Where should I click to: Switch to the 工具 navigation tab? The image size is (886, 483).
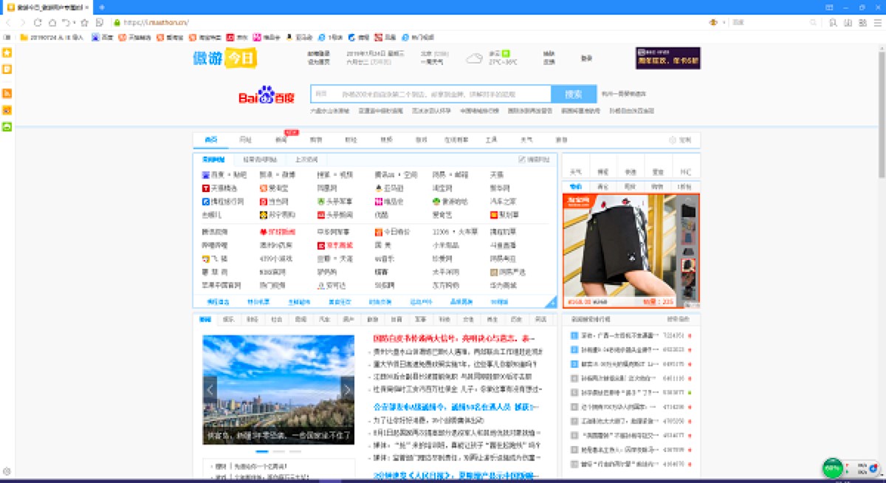[490, 140]
